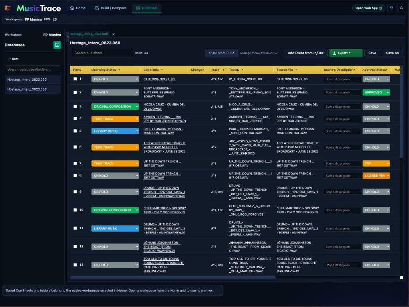
Task: Open License Pen approval dropdown for event 8
Action: pos(376,176)
